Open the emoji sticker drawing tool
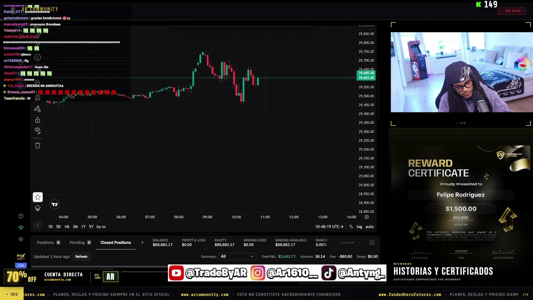The image size is (533, 300). pyautogui.click(x=37, y=57)
